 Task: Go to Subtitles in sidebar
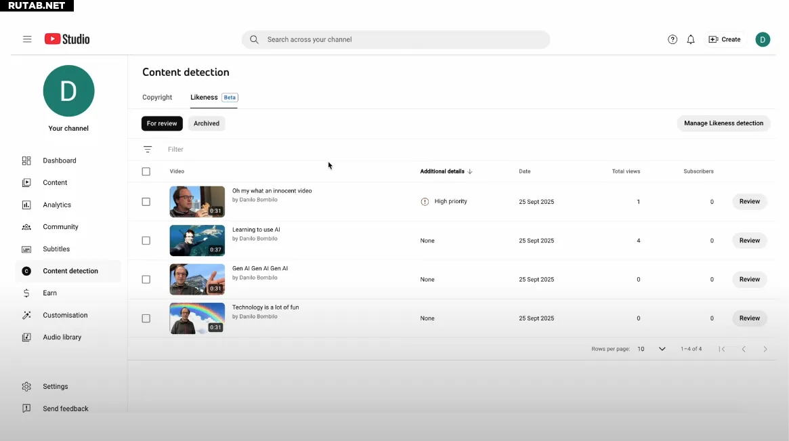tap(56, 249)
